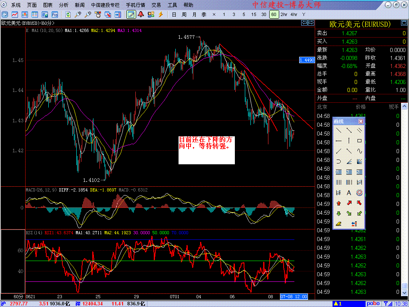This screenshot has height=307, width=409.
Task: Click the 07-08 12:00 date marker
Action: click(x=294, y=297)
